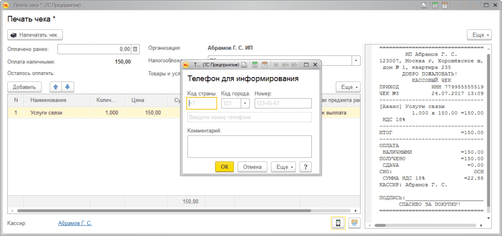Click the email receipt envelope icon
This screenshot has width=502, height=236.
pyautogui.click(x=354, y=223)
